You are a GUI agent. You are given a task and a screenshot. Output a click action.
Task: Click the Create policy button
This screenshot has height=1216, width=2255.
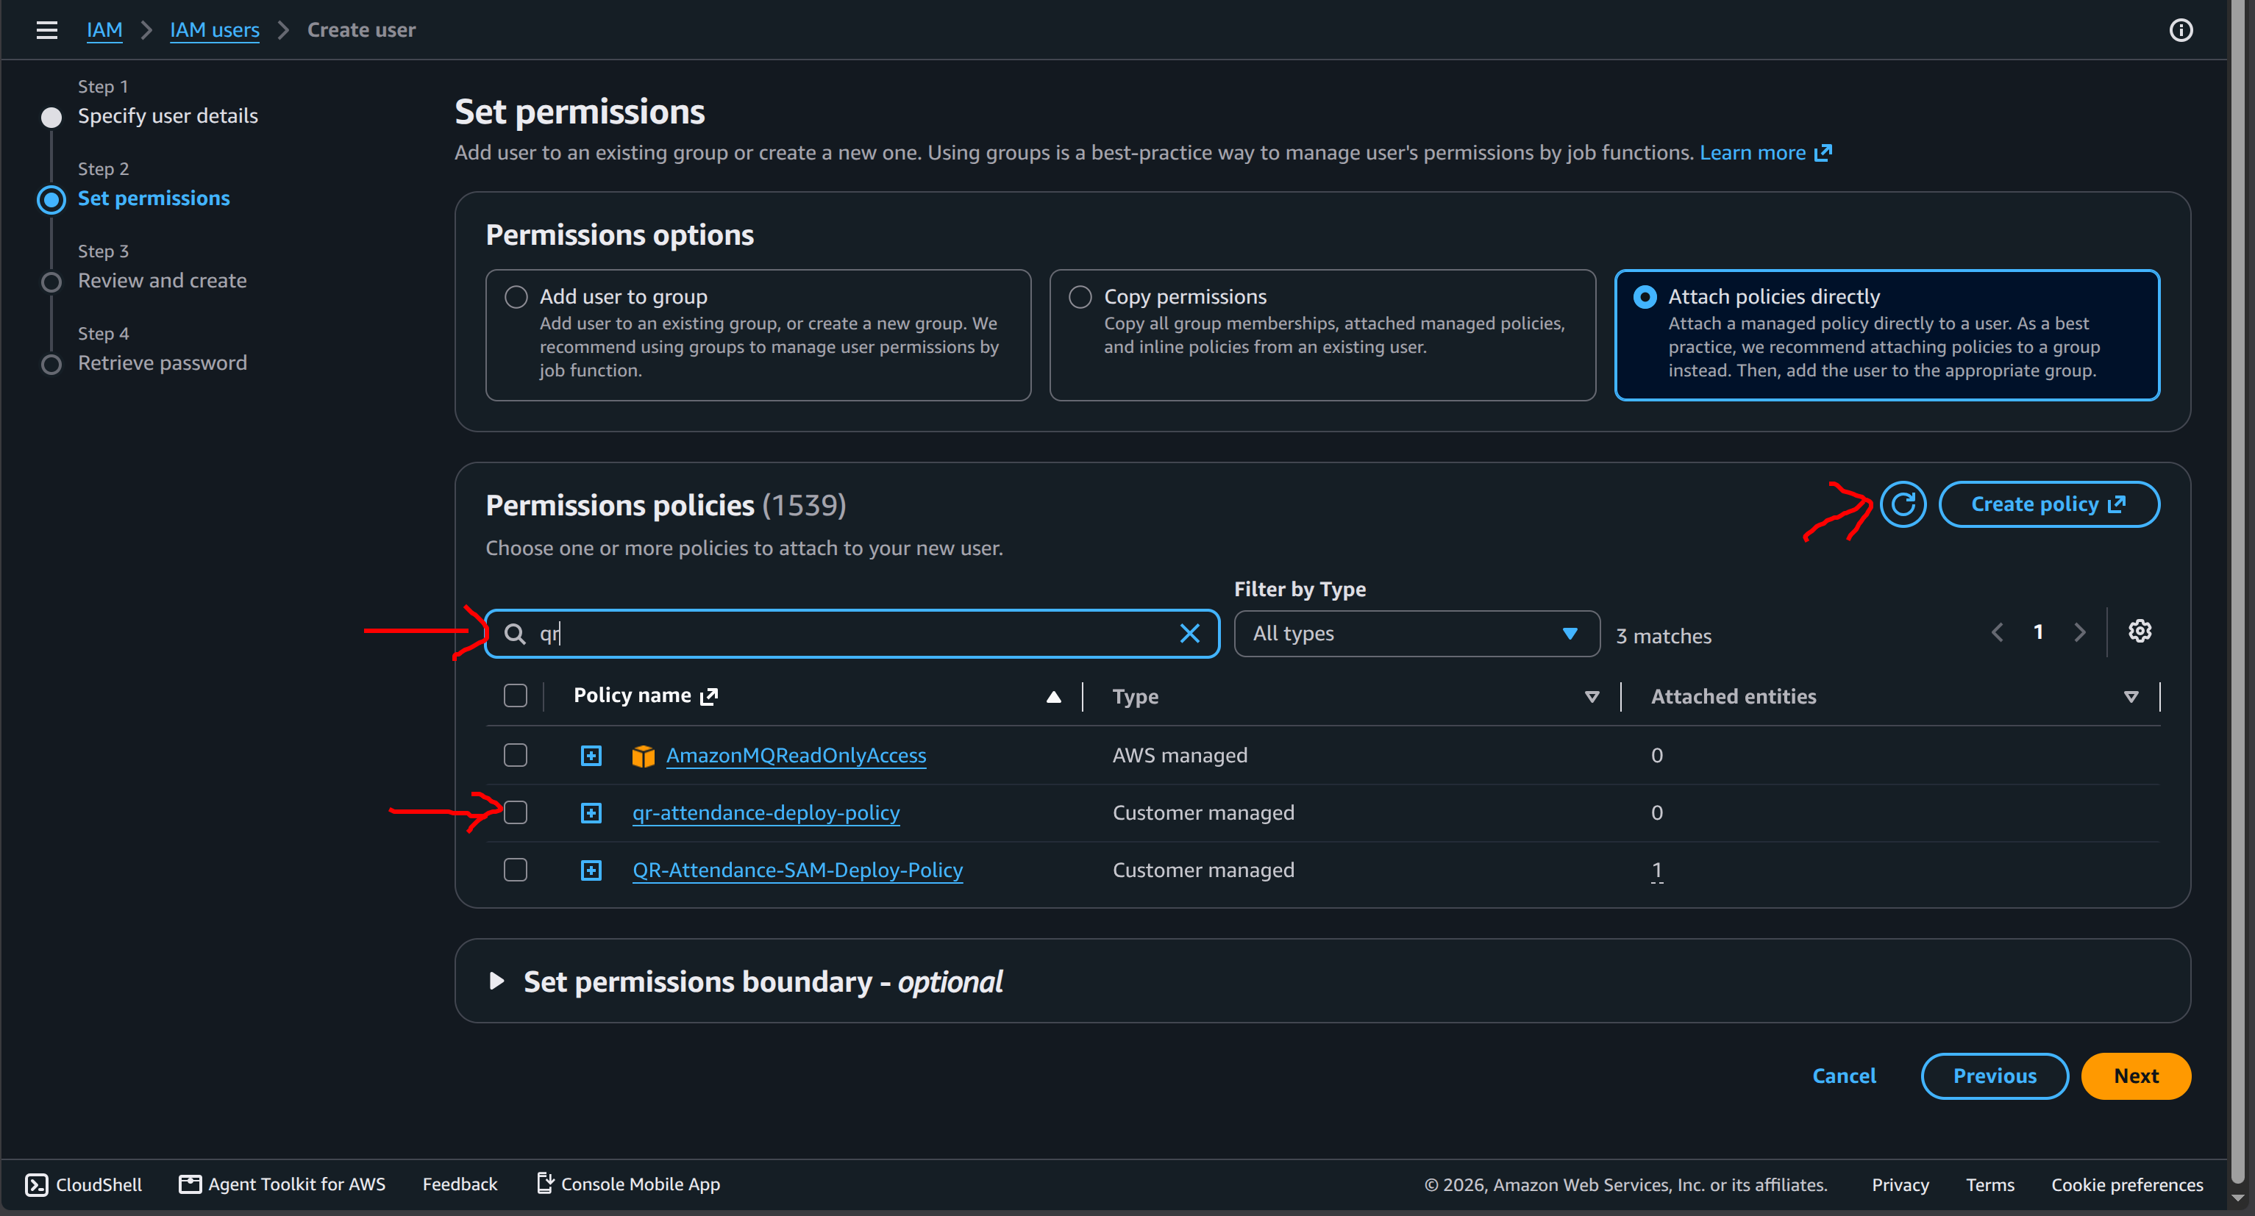pos(2048,504)
